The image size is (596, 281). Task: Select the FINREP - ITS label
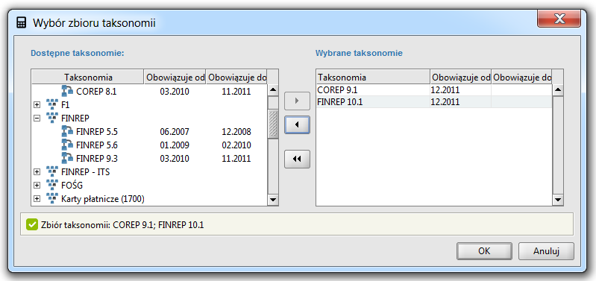pos(85,172)
